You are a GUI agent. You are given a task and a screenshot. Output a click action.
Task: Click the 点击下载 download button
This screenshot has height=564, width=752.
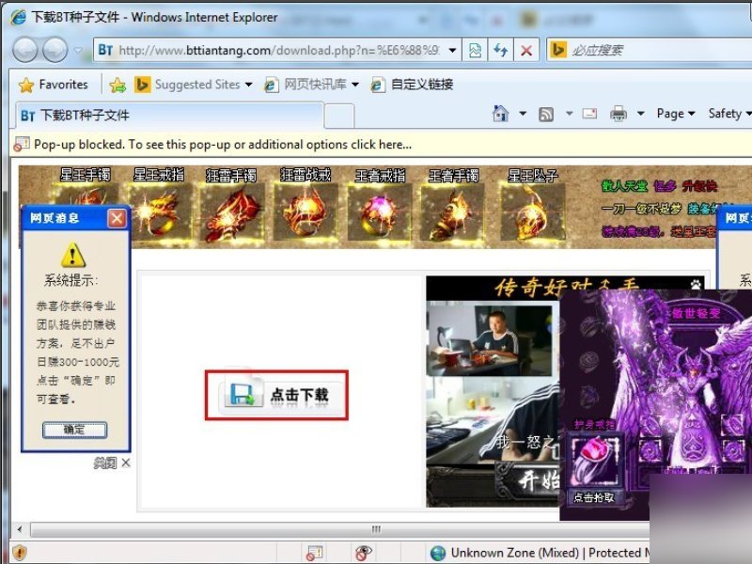click(x=277, y=396)
